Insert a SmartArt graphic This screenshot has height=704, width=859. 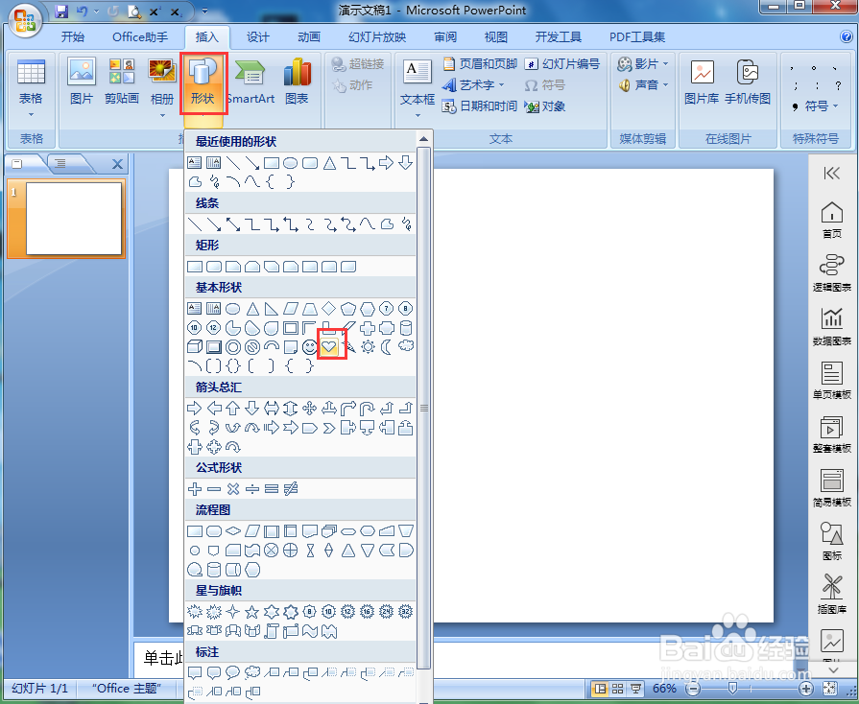[250, 82]
